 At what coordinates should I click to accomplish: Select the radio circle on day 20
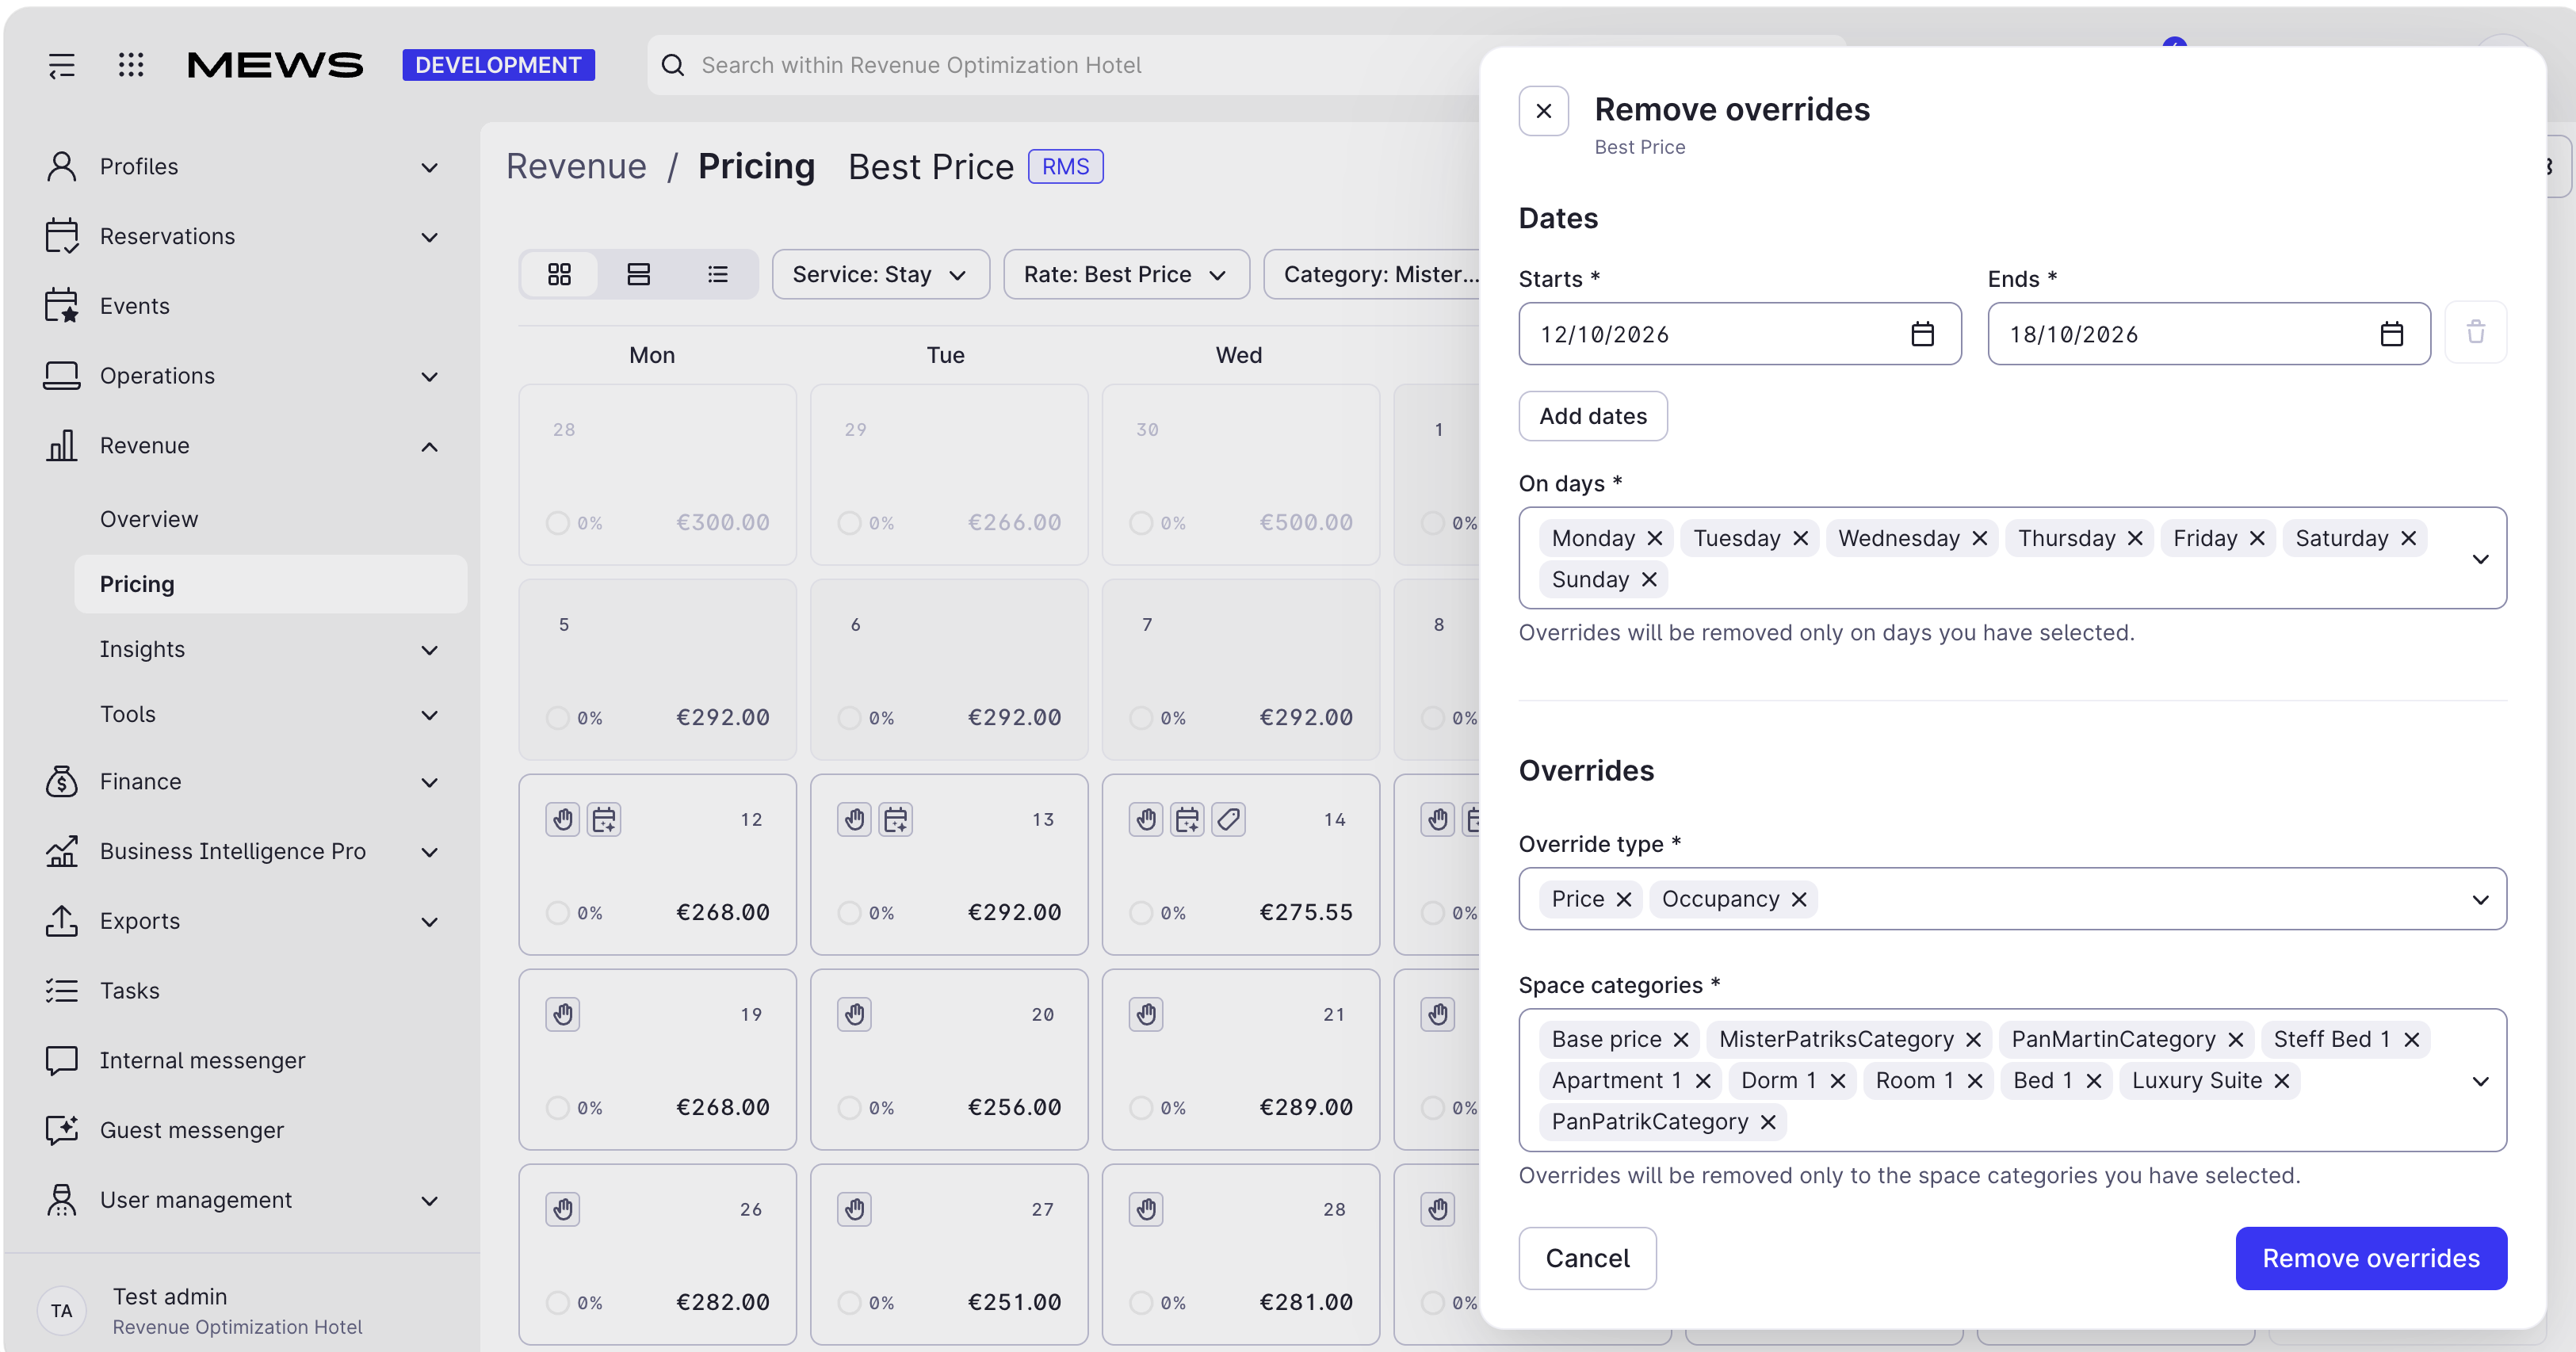[849, 1108]
